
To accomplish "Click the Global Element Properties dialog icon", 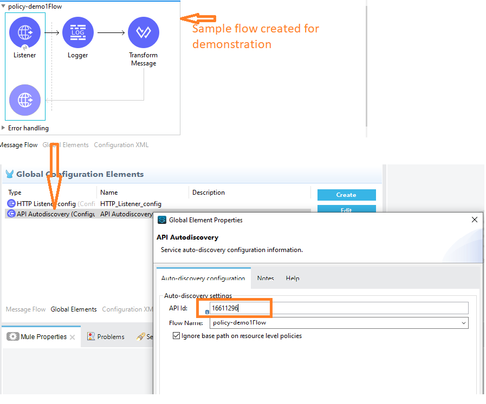I will pyautogui.click(x=162, y=220).
